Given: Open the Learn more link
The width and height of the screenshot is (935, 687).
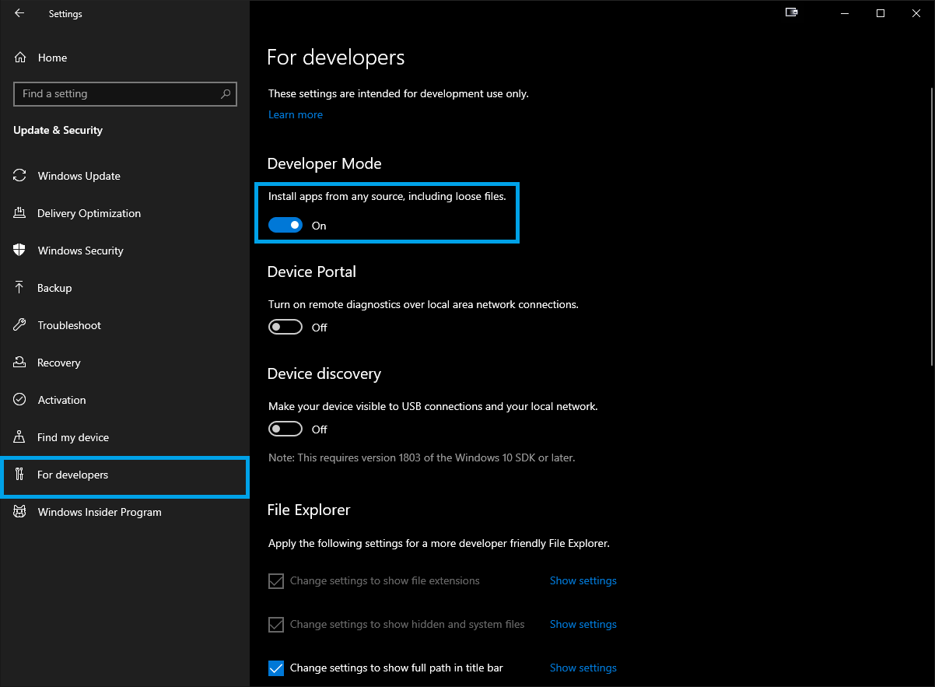Looking at the screenshot, I should coord(296,114).
